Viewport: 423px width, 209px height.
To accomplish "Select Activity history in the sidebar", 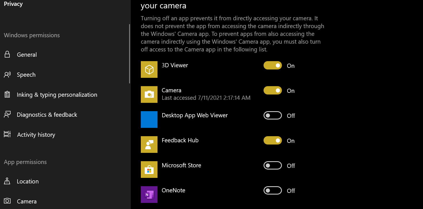I will coord(36,135).
